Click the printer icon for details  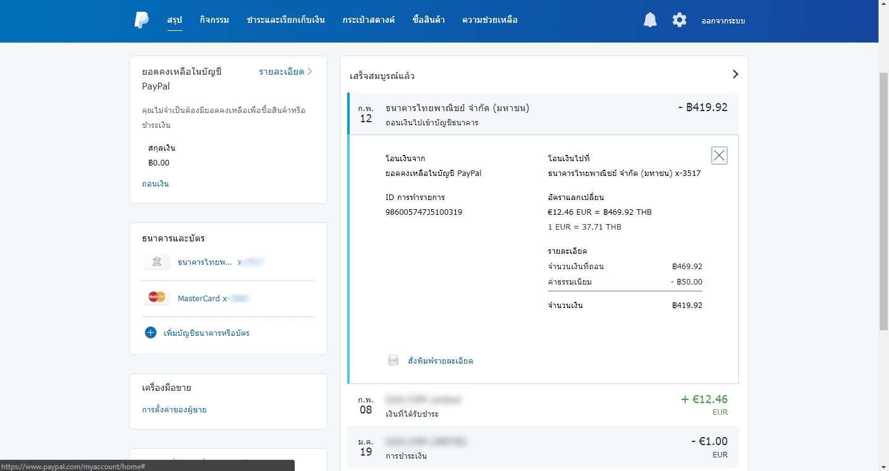(x=394, y=361)
